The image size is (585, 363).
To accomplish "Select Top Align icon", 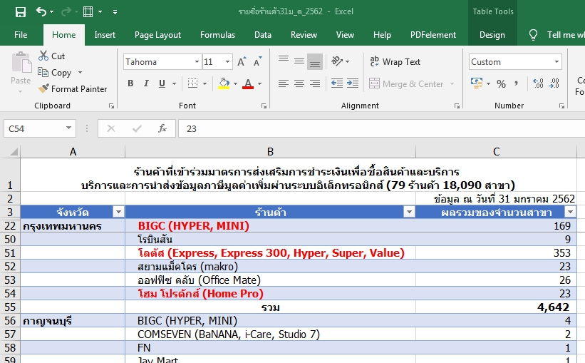I will click(x=284, y=60).
